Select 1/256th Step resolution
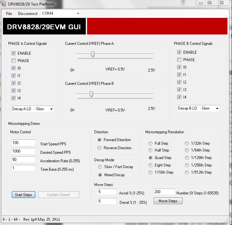Screen dimensions: 232x225 coord(187,165)
